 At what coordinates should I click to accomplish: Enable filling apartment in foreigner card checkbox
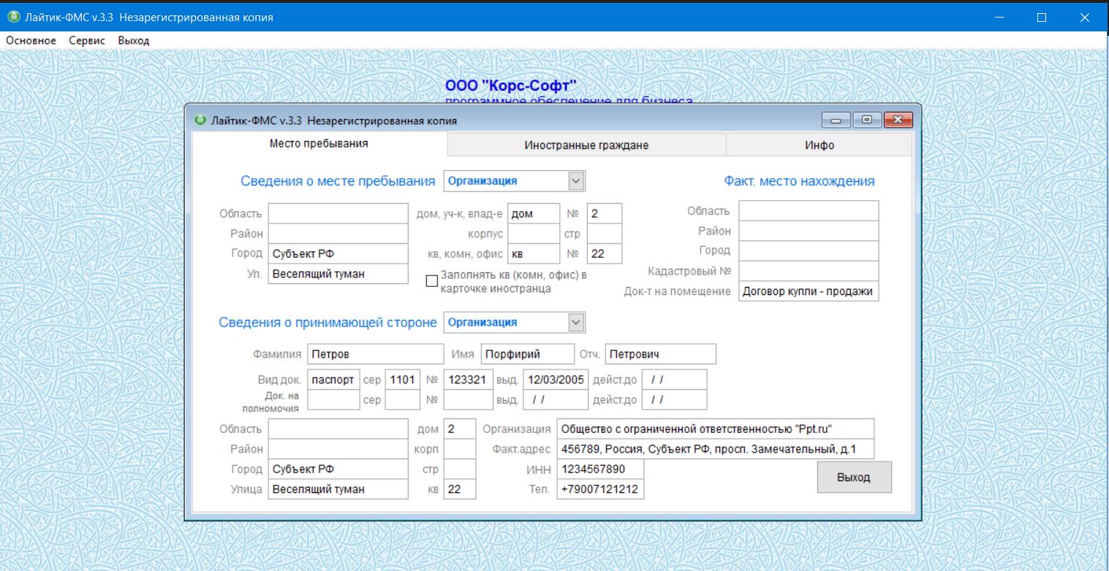click(x=432, y=281)
